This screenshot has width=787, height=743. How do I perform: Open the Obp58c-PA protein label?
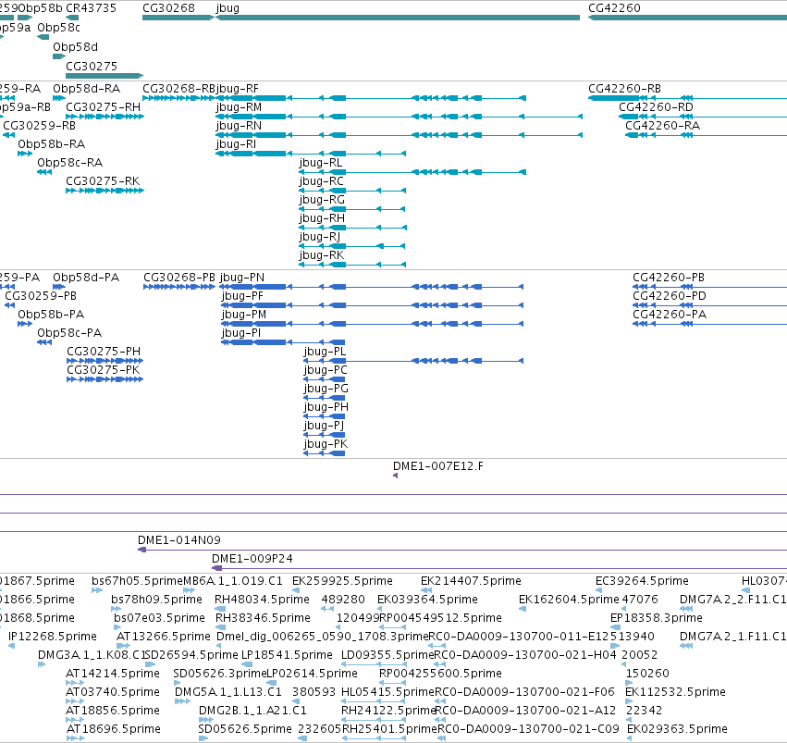pyautogui.click(x=69, y=333)
